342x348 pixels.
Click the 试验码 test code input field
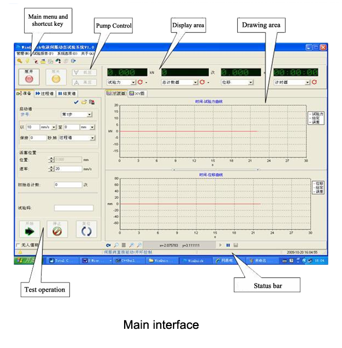[74, 208]
